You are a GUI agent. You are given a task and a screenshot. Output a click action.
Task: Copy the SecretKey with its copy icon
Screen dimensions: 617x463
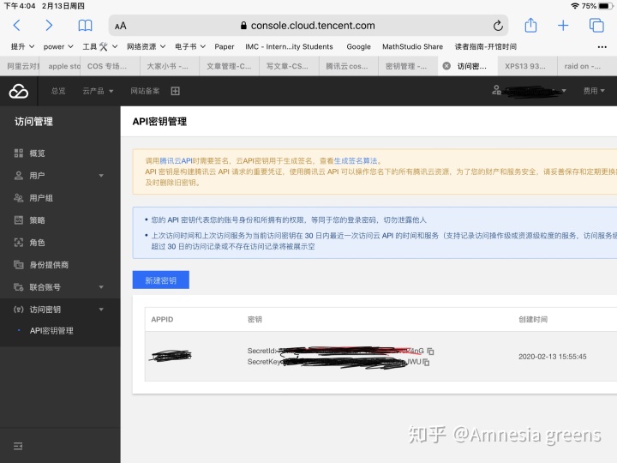point(426,362)
